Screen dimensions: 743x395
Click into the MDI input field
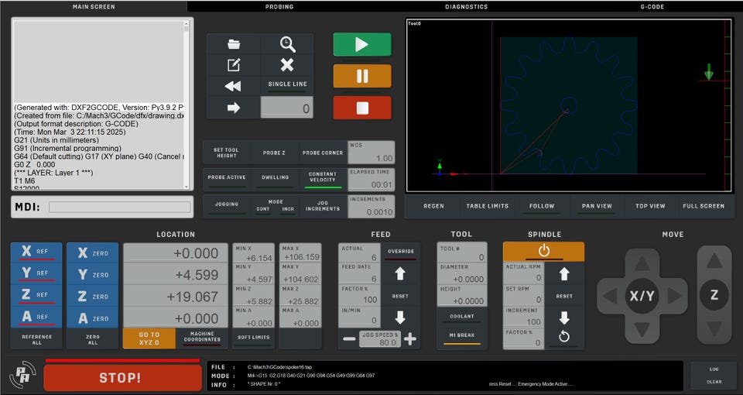pos(120,208)
